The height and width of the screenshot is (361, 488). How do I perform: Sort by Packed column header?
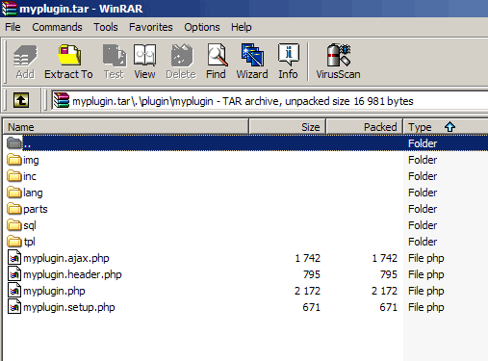(x=365, y=127)
